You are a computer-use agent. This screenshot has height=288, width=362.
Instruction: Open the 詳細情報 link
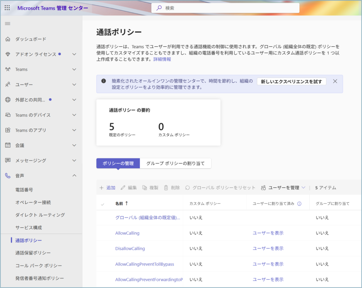(162, 59)
